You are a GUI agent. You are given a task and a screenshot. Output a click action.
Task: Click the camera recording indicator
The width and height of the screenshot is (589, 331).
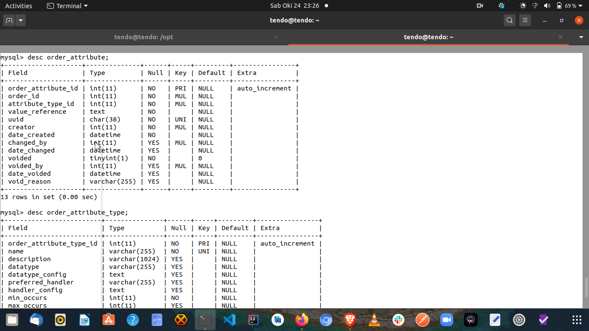[x=480, y=6]
